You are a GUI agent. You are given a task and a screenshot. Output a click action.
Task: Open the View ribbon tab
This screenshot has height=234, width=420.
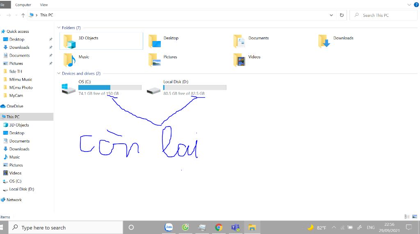(x=43, y=5)
